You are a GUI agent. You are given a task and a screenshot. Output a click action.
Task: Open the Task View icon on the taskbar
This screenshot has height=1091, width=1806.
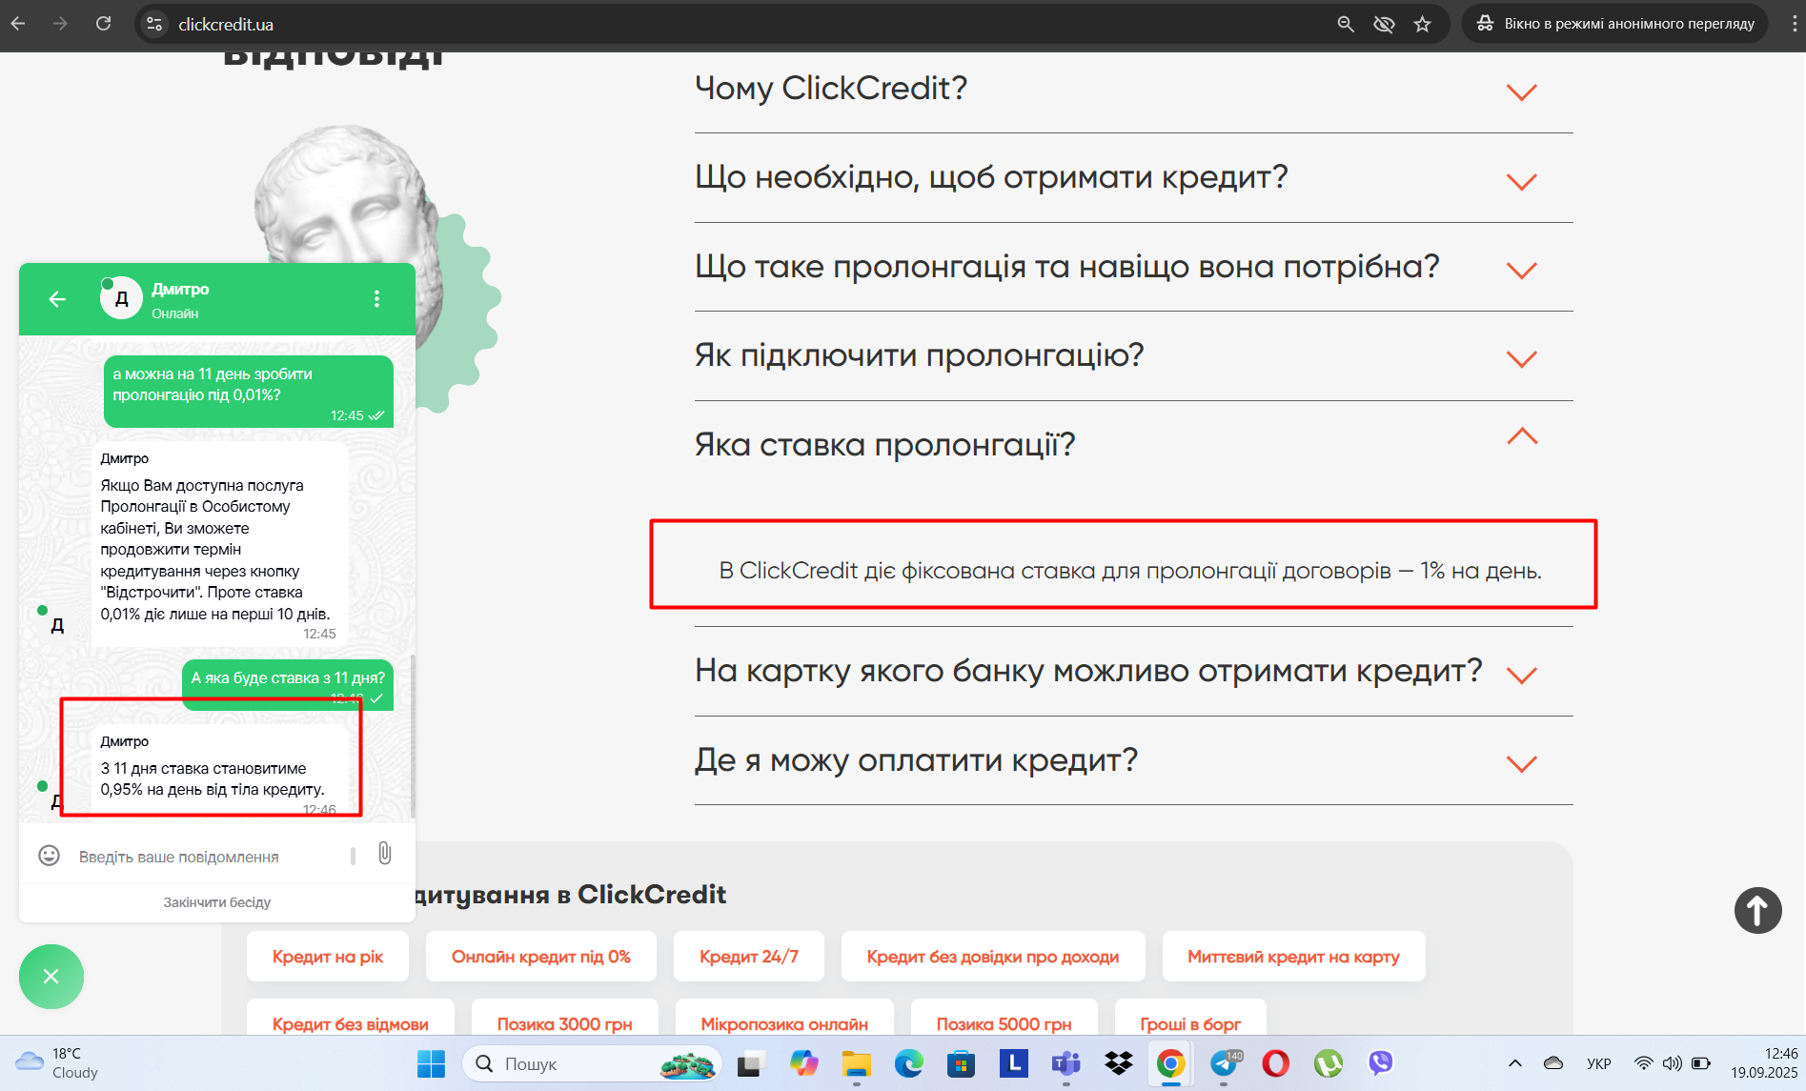click(x=751, y=1063)
